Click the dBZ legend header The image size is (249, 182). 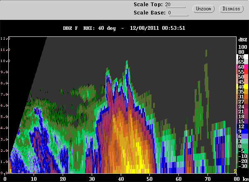pyautogui.click(x=242, y=39)
